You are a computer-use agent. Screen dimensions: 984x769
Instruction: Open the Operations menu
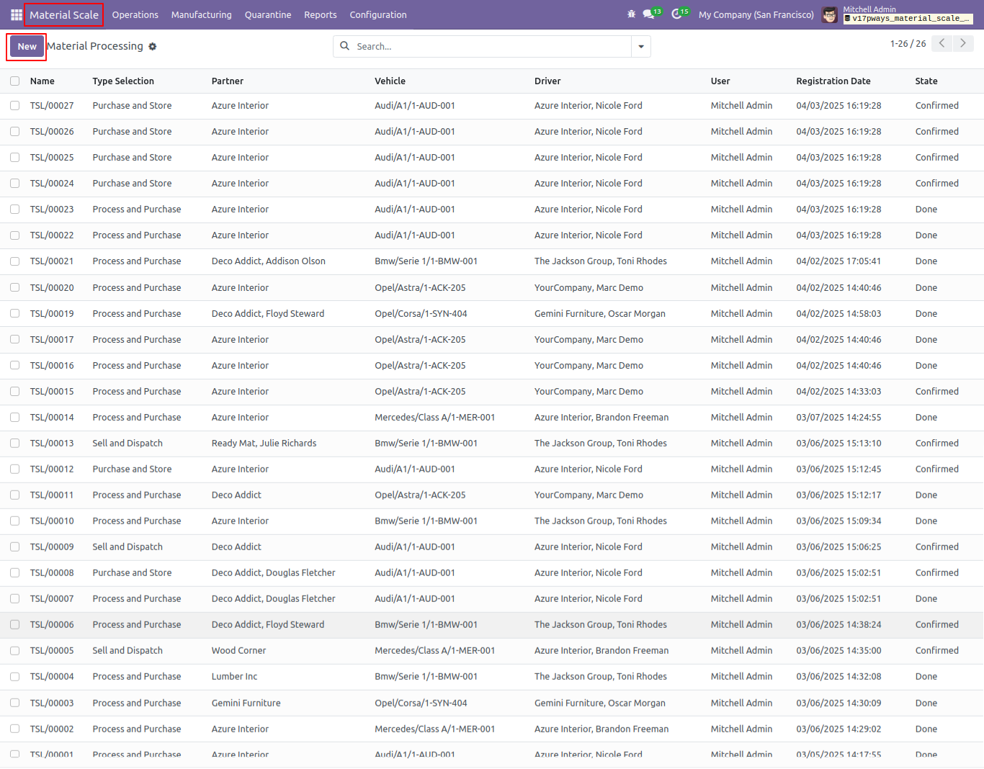[135, 14]
